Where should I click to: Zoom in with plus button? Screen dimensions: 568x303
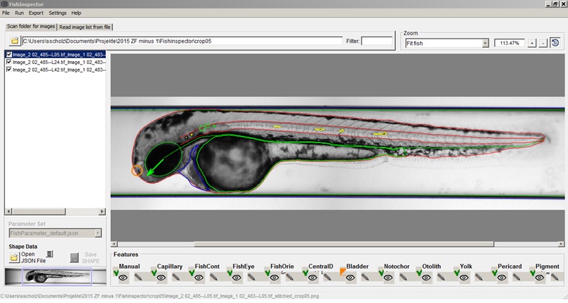(x=531, y=43)
